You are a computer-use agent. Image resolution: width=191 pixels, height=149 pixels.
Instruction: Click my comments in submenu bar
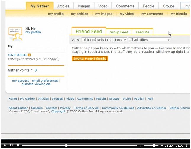(152, 14)
